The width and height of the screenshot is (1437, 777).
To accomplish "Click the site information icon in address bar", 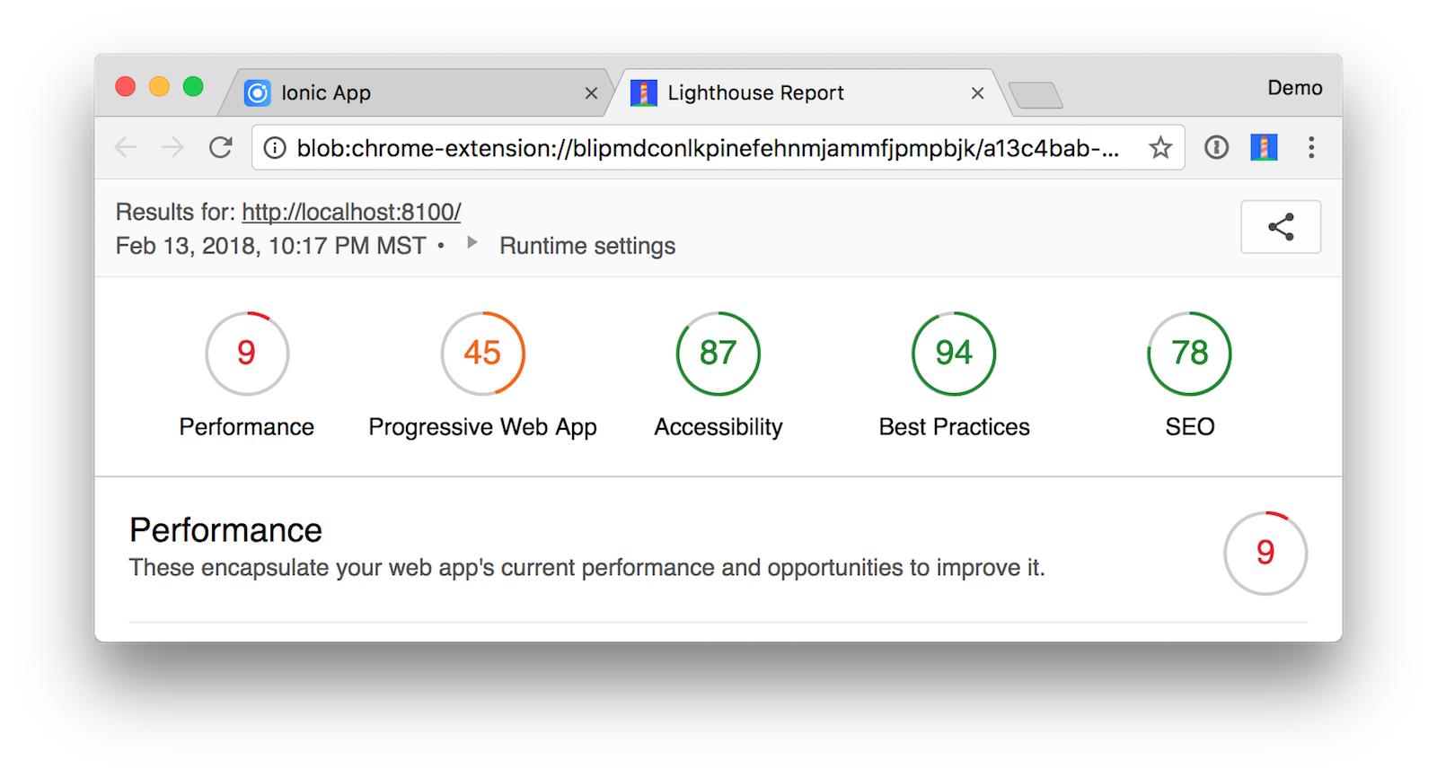I will 275,148.
